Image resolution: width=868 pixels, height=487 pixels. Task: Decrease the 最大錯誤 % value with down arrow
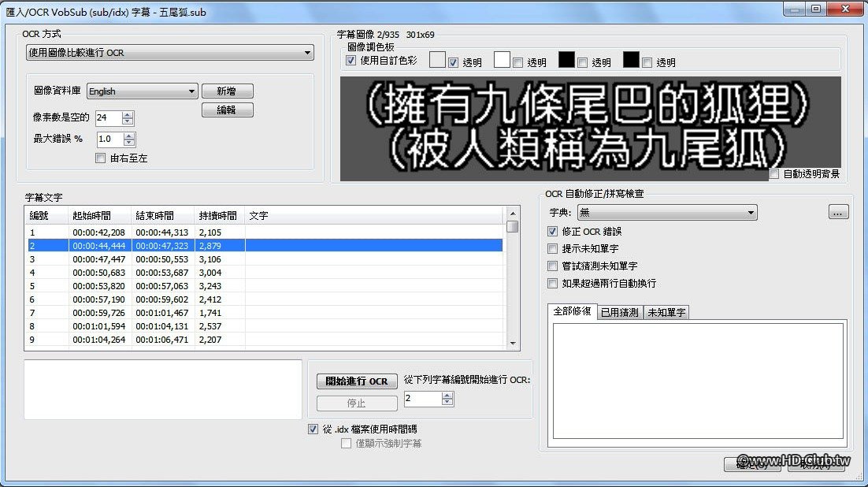tap(129, 143)
